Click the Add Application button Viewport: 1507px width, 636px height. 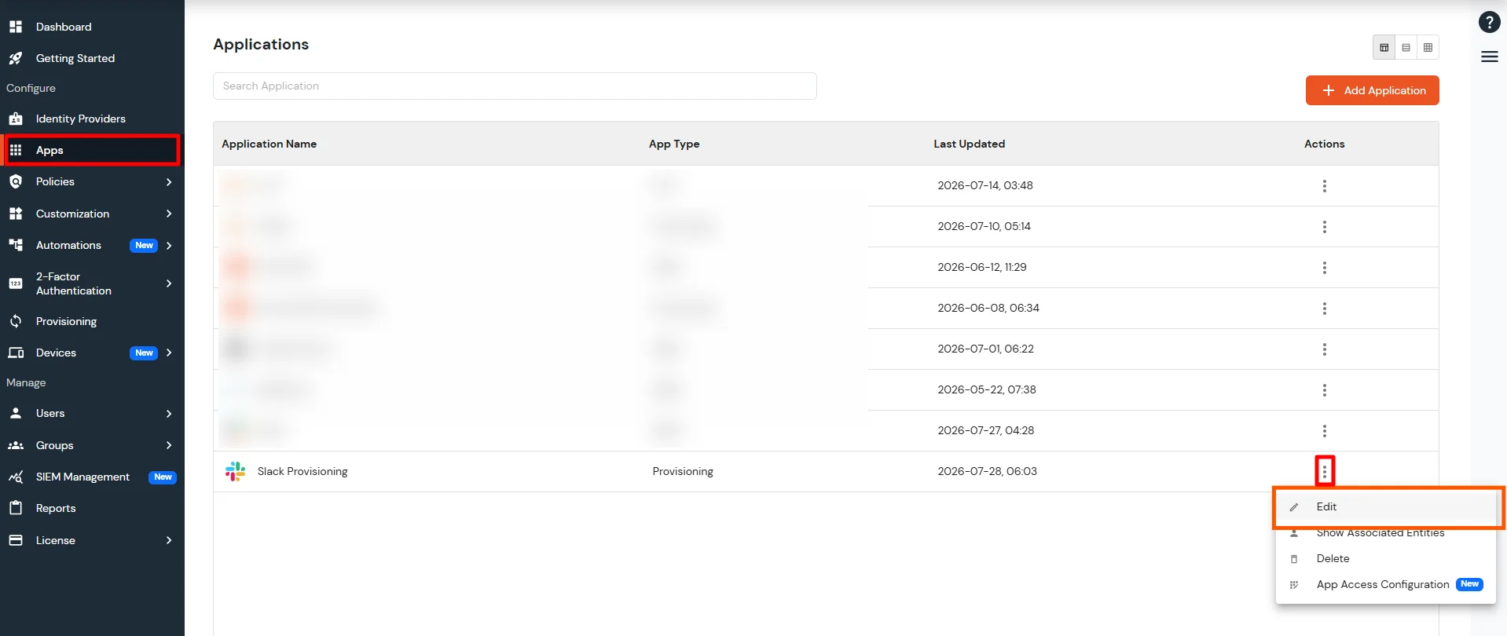tap(1372, 90)
